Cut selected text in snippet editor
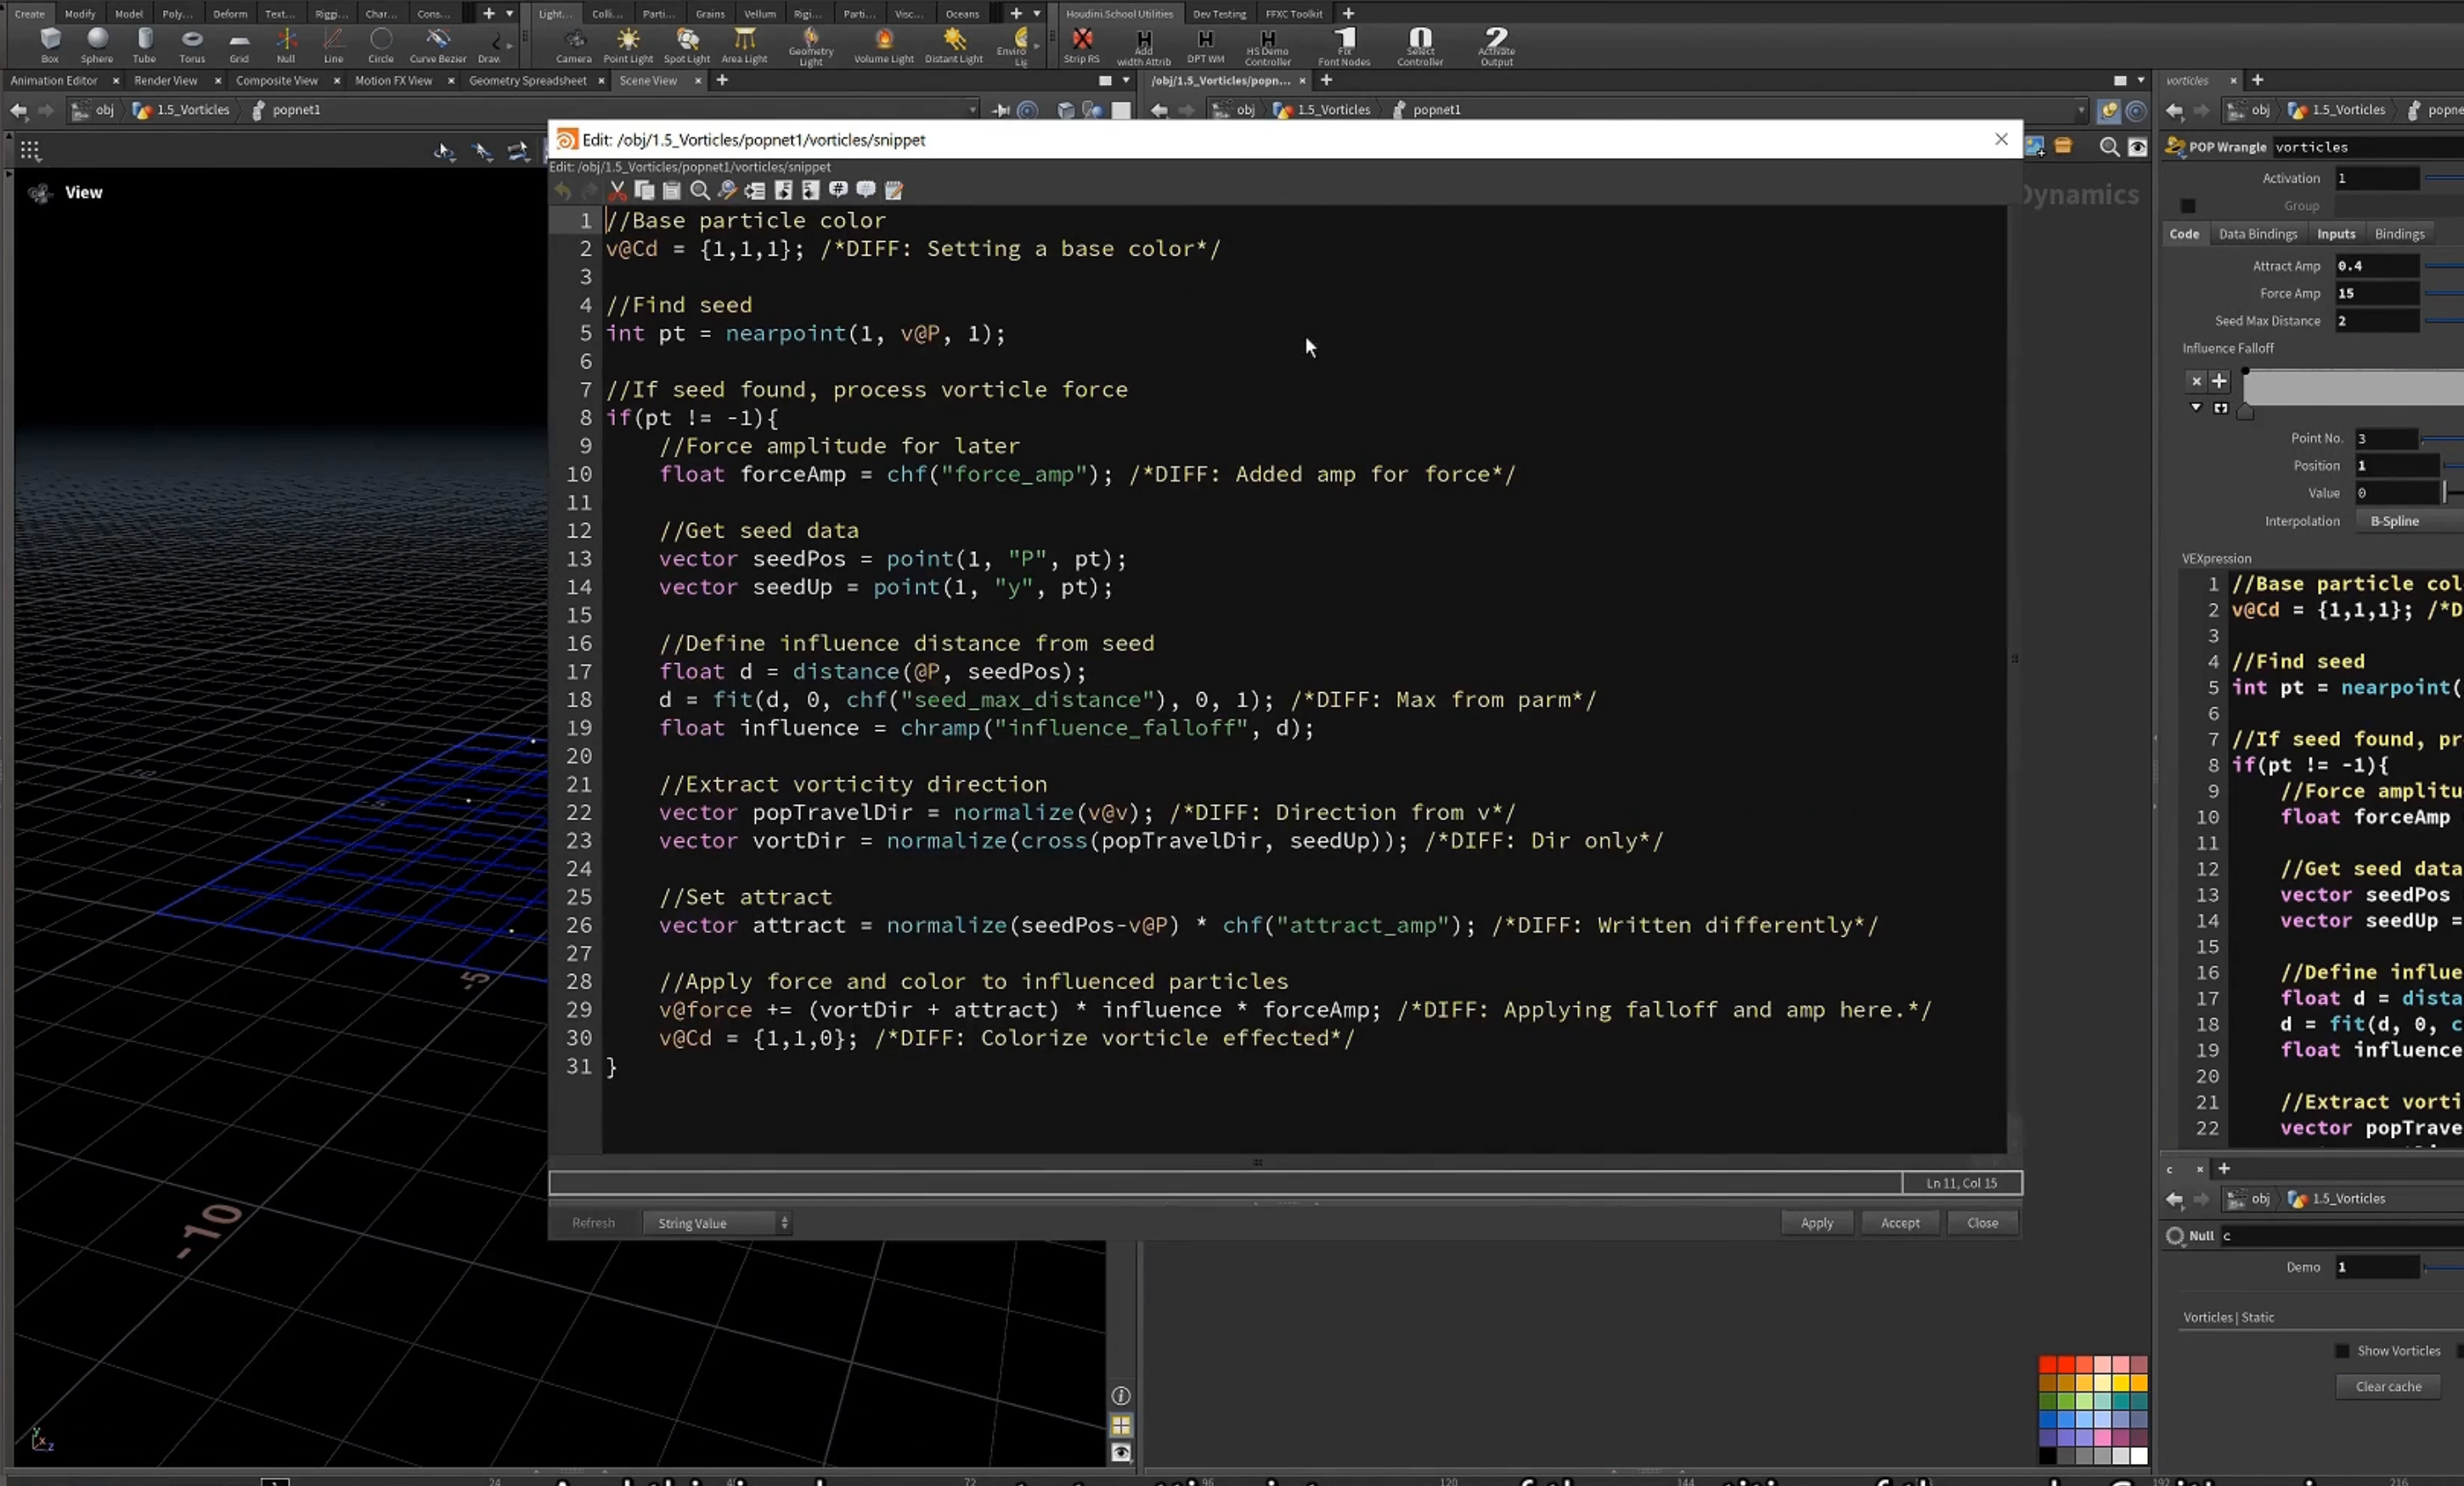The image size is (2464, 1486). point(617,190)
